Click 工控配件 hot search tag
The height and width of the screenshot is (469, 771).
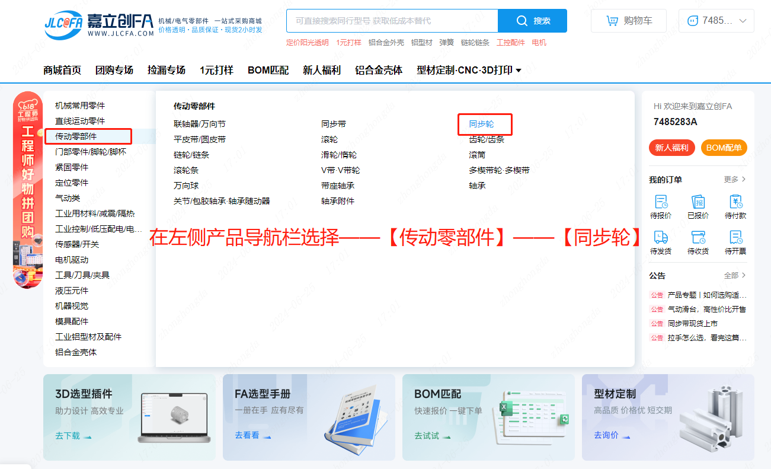[x=511, y=43]
